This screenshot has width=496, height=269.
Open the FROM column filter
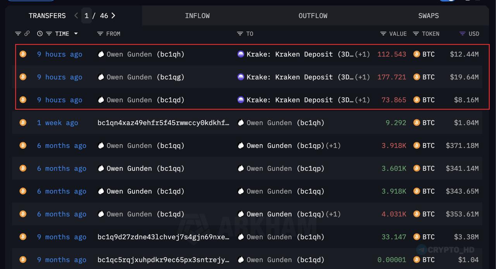pos(100,34)
